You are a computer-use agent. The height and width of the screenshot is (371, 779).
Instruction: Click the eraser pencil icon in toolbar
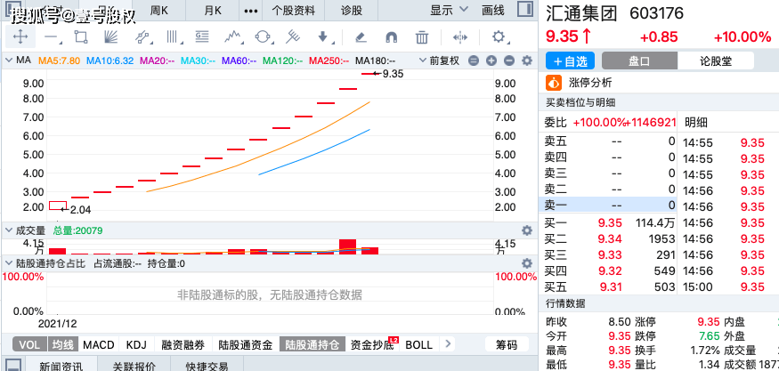(361, 36)
